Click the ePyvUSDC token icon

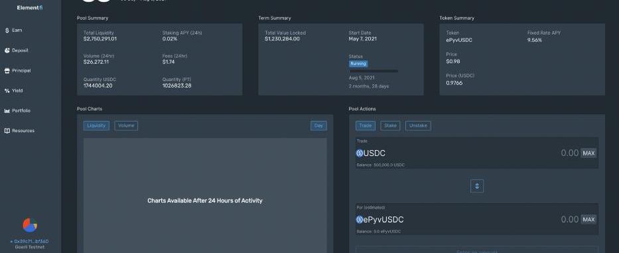point(359,219)
